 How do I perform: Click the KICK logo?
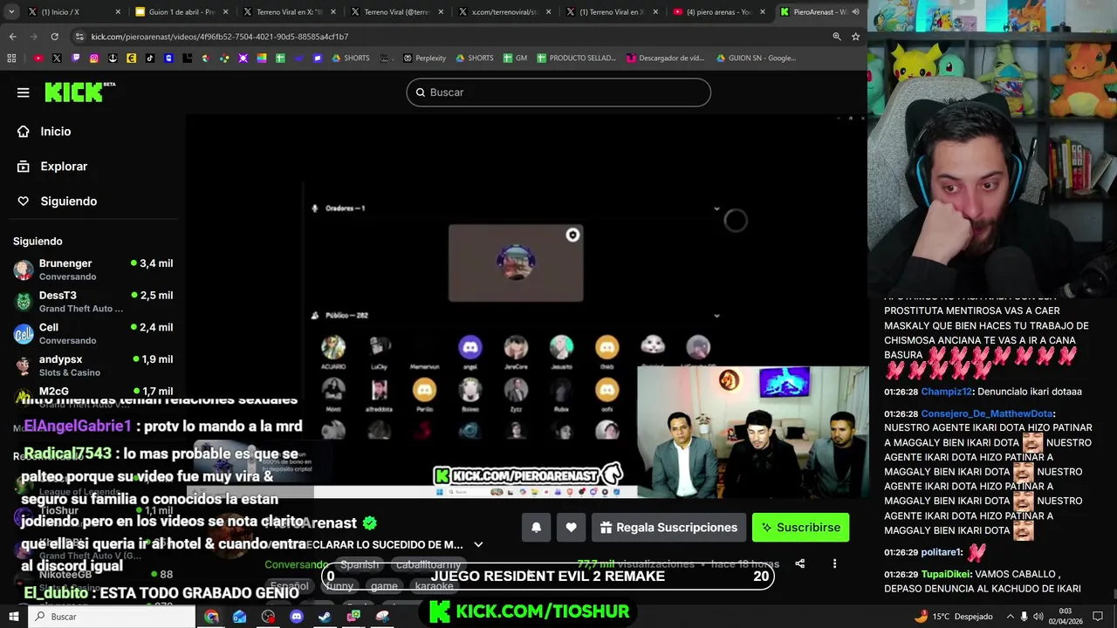click(79, 92)
